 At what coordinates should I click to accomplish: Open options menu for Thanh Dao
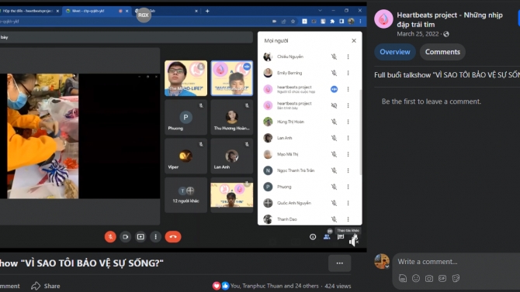click(x=348, y=219)
